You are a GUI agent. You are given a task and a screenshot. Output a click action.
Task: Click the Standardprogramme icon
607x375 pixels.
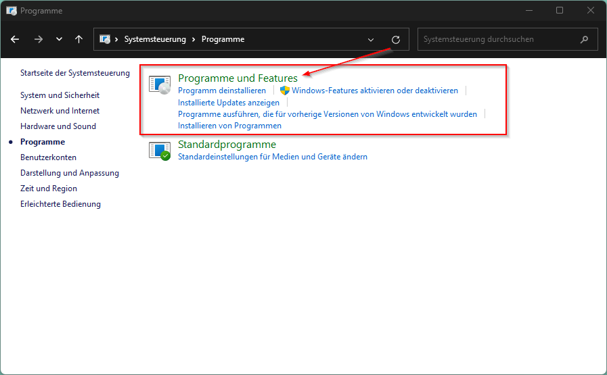pos(160,151)
